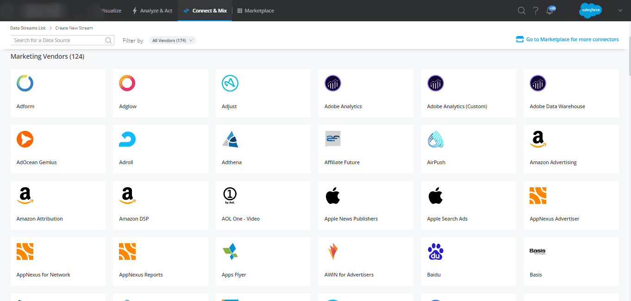The width and height of the screenshot is (631, 301).
Task: Click the Adglow ring logo
Action: pos(127,83)
